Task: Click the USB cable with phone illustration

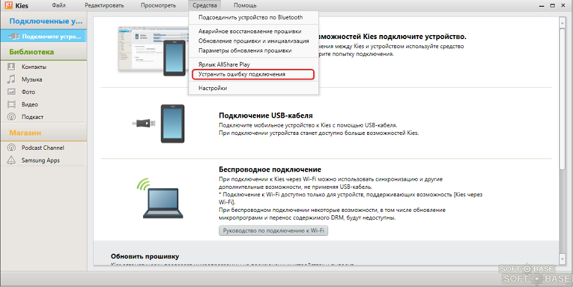Action: (x=158, y=124)
